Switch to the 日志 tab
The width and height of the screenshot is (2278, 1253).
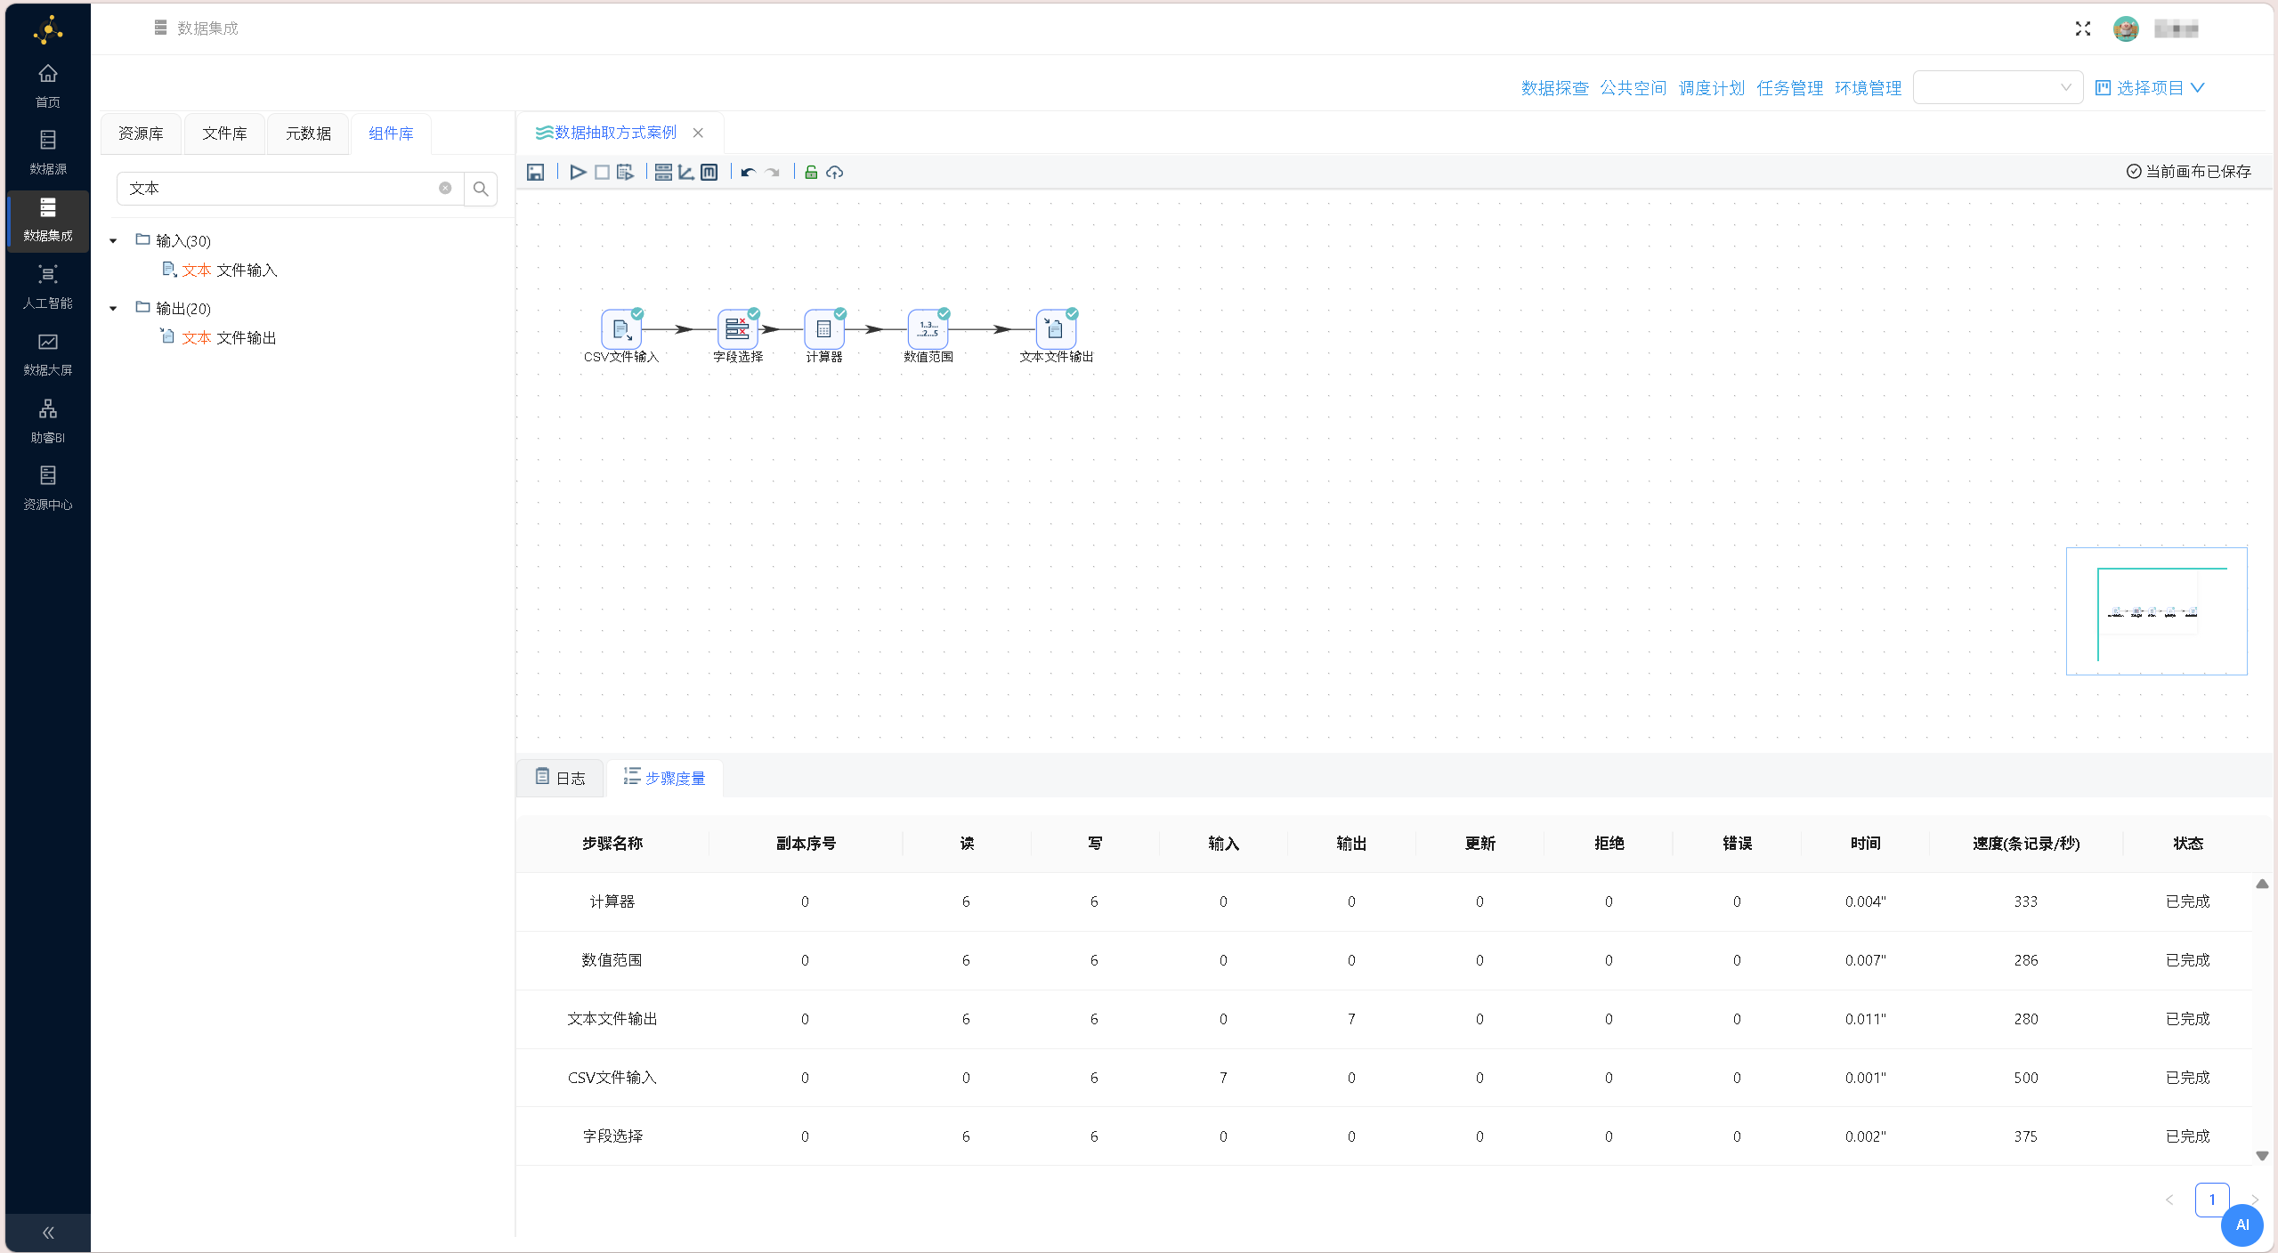560,778
